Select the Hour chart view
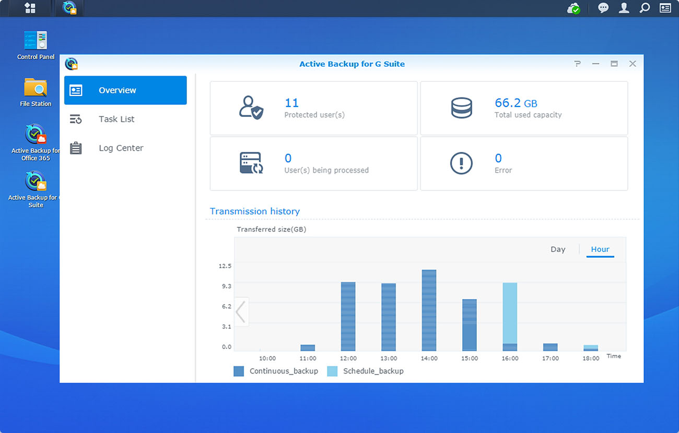This screenshot has height=433, width=679. 600,249
